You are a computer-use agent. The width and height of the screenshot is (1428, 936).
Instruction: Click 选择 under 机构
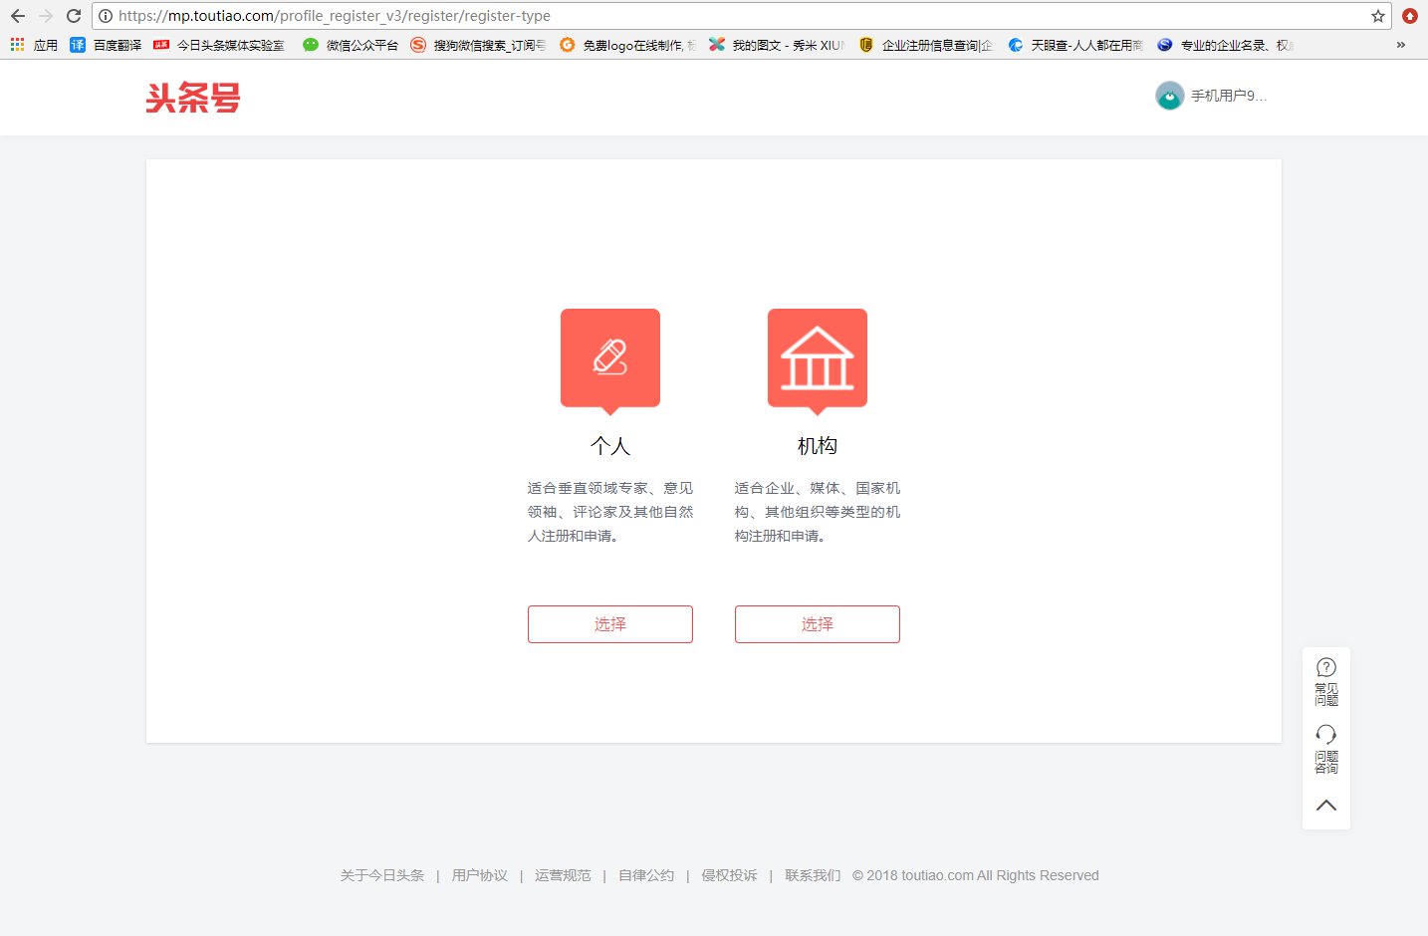[x=817, y=624]
